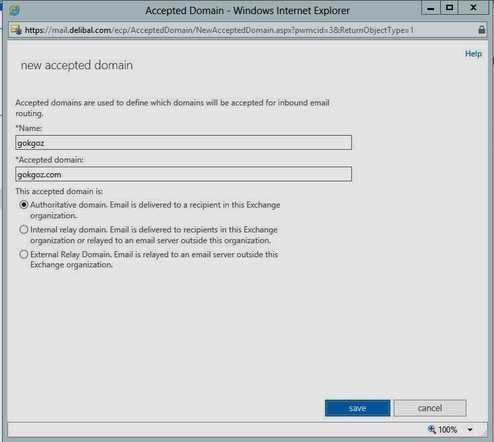The height and width of the screenshot is (442, 494).
Task: Expand the zoom level dropdown arrow
Action: coord(470,430)
